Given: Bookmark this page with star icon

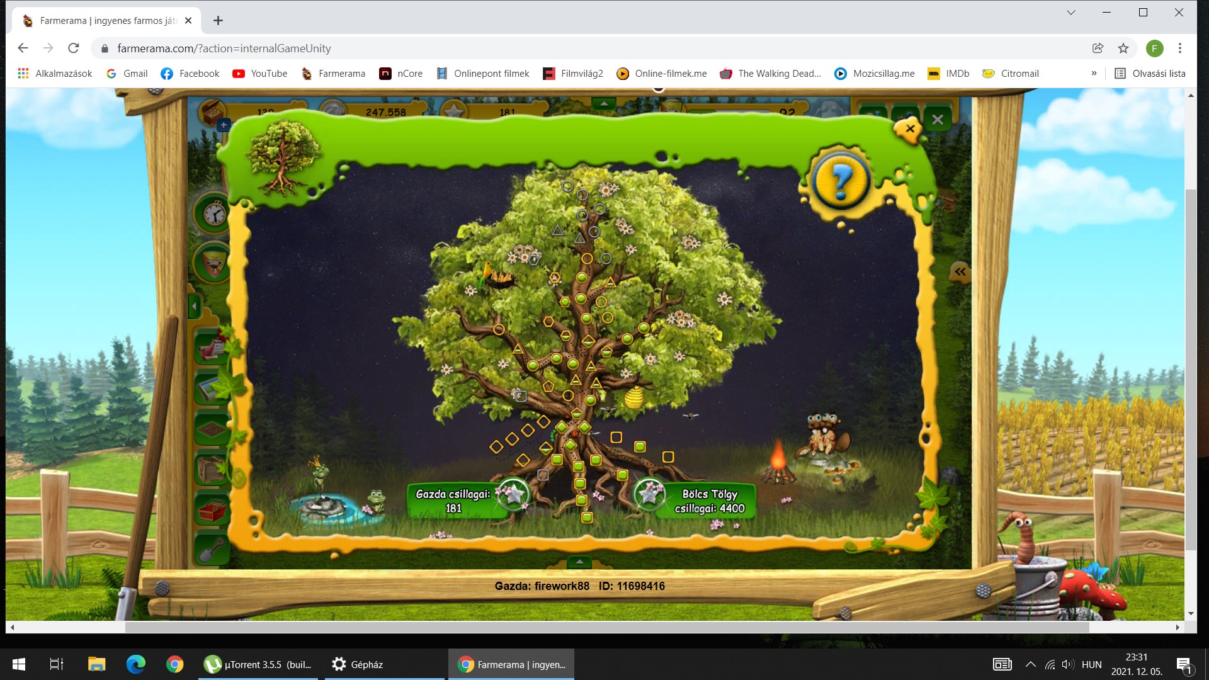Looking at the screenshot, I should click(1123, 48).
